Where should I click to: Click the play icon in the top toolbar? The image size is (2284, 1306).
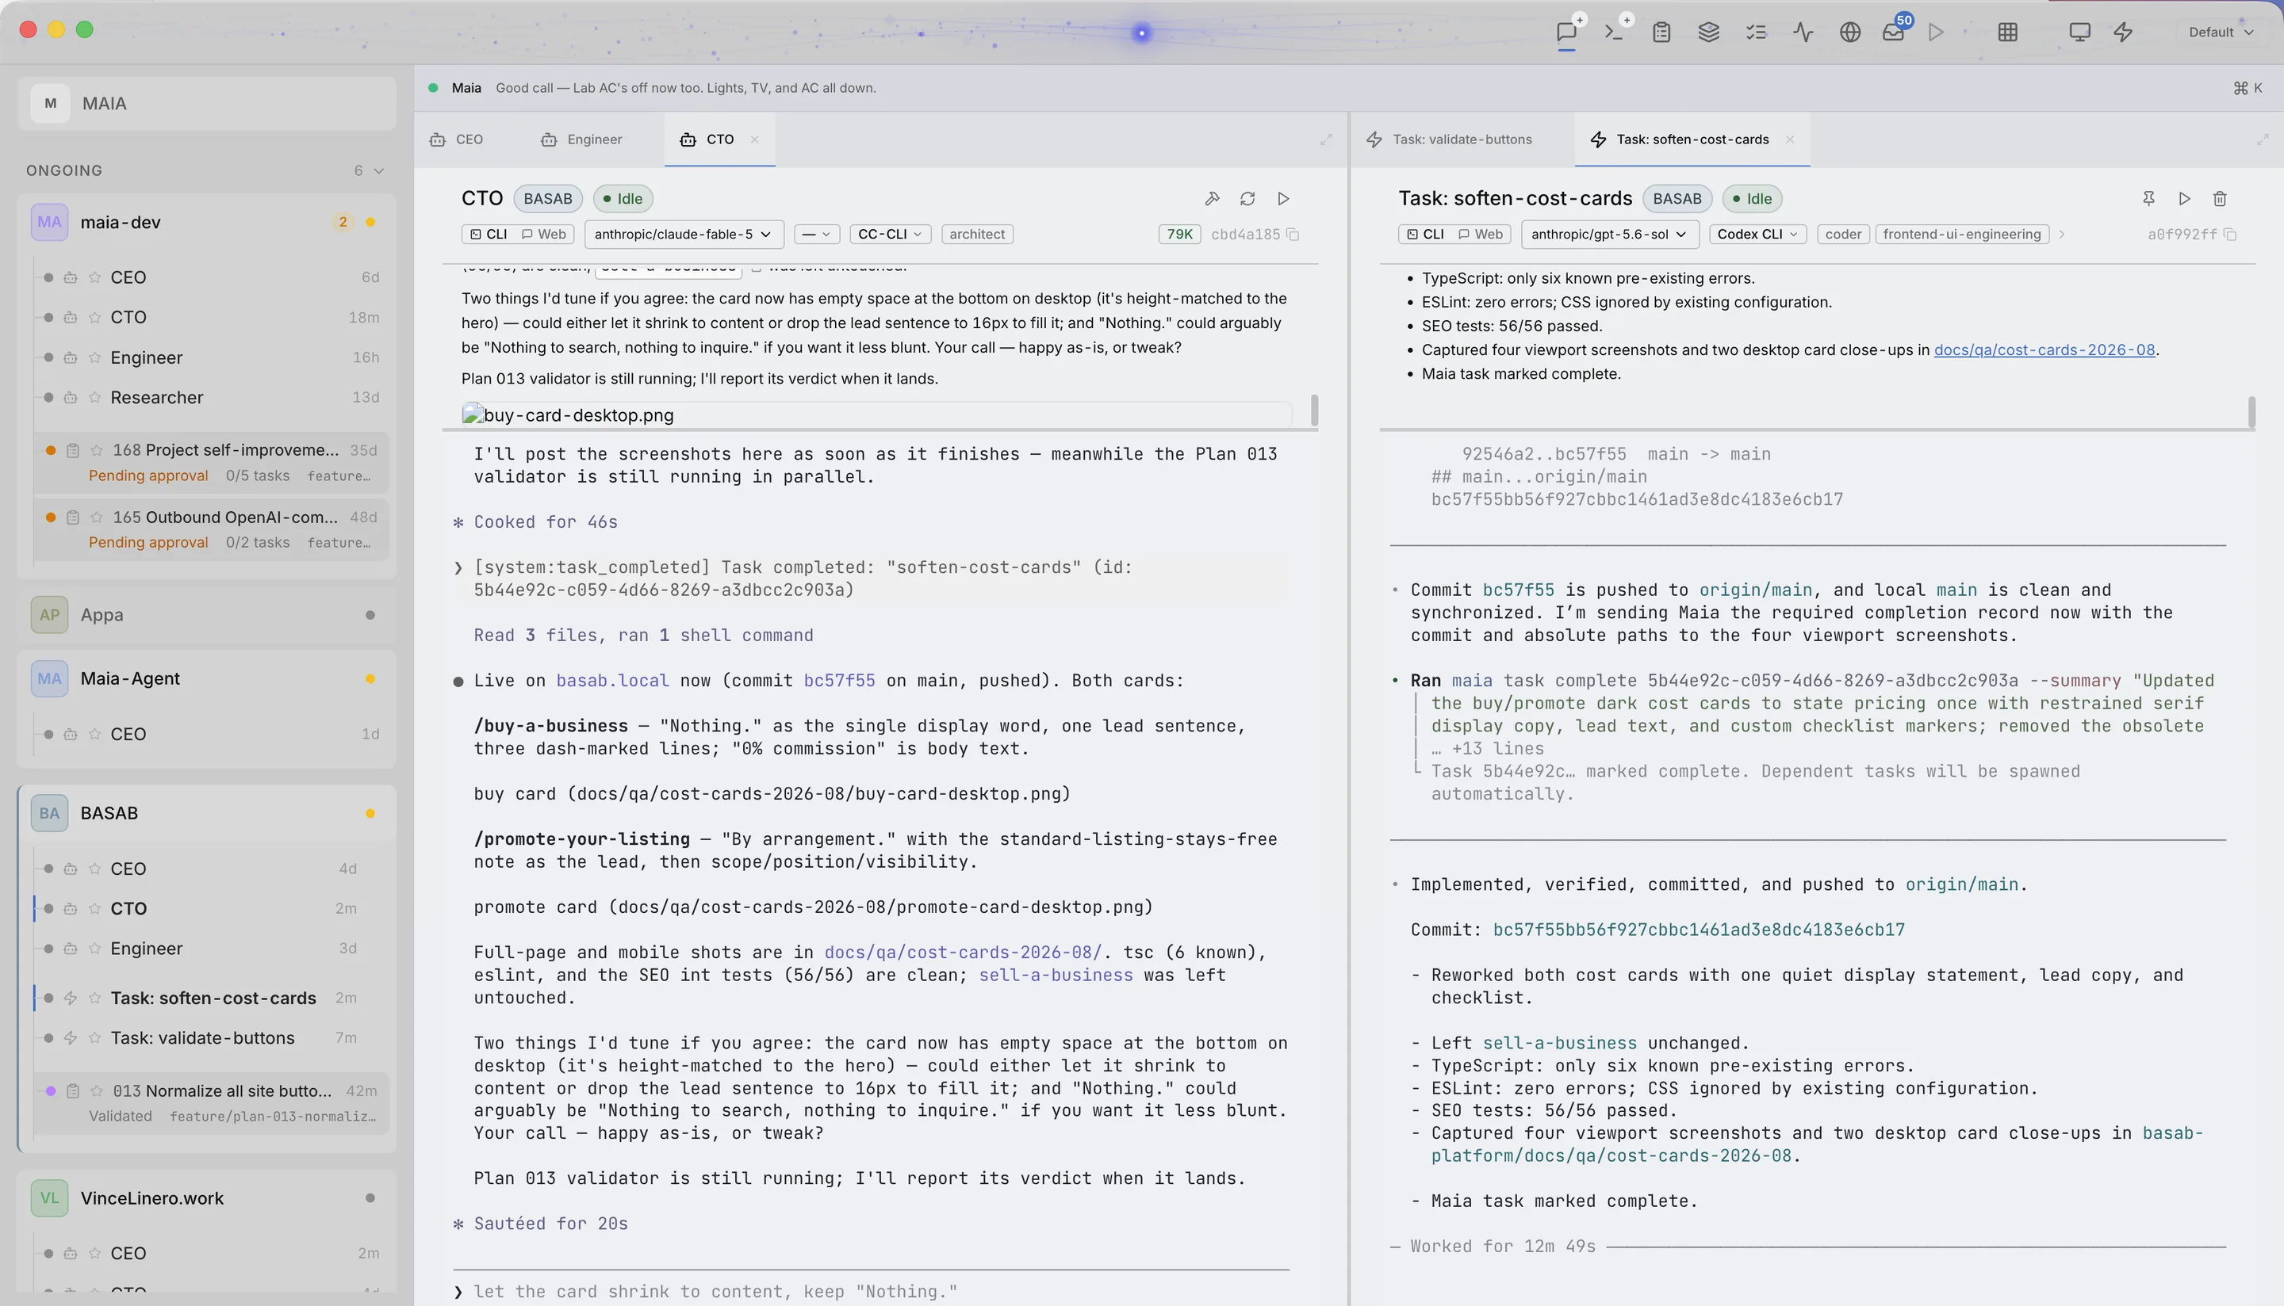click(x=1937, y=32)
